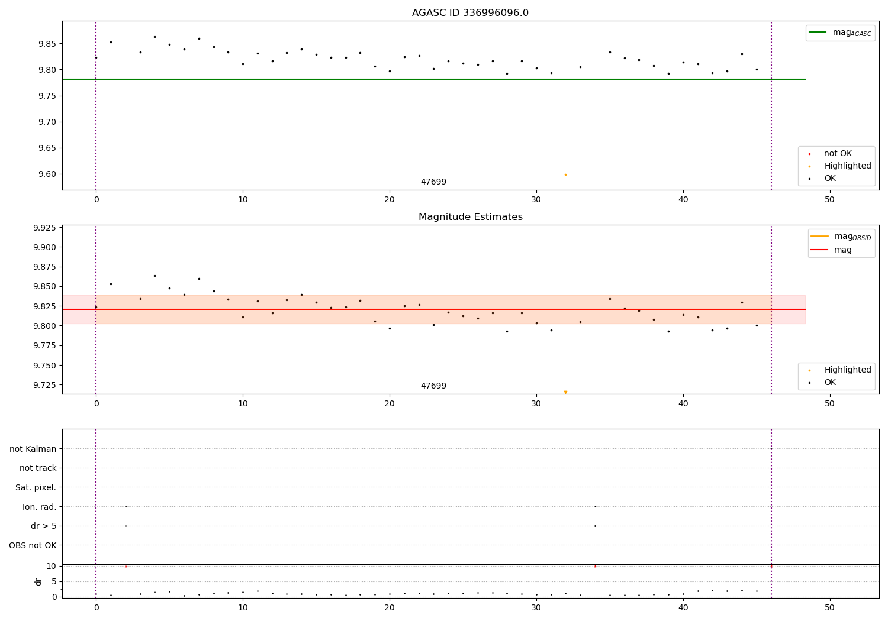Click the 'Ion. rad.' axis label
The height and width of the screenshot is (621, 888).
tap(40, 507)
